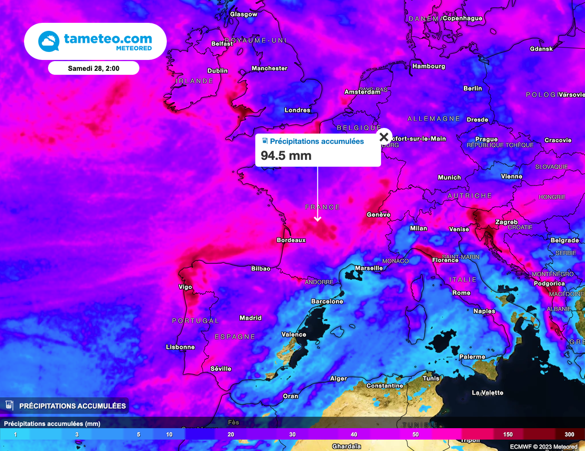Screen dimensions: 585x451
Task: Select Madrid on the map
Action: pos(250,318)
